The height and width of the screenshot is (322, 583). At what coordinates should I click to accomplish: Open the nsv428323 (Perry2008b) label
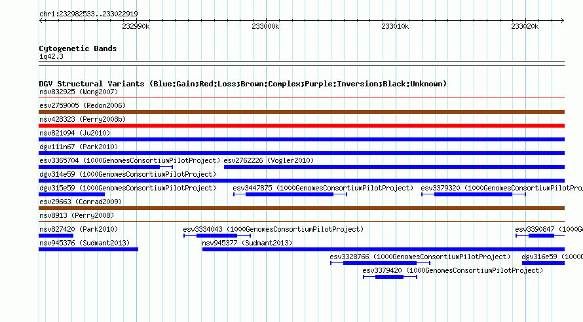pos(83,119)
